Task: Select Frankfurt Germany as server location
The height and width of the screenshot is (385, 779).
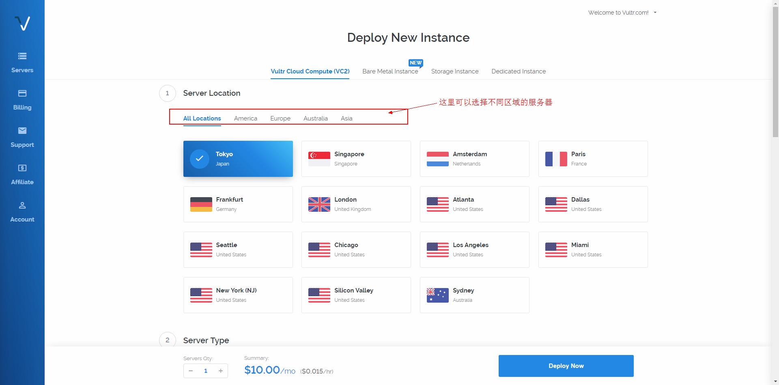Action: tap(238, 204)
